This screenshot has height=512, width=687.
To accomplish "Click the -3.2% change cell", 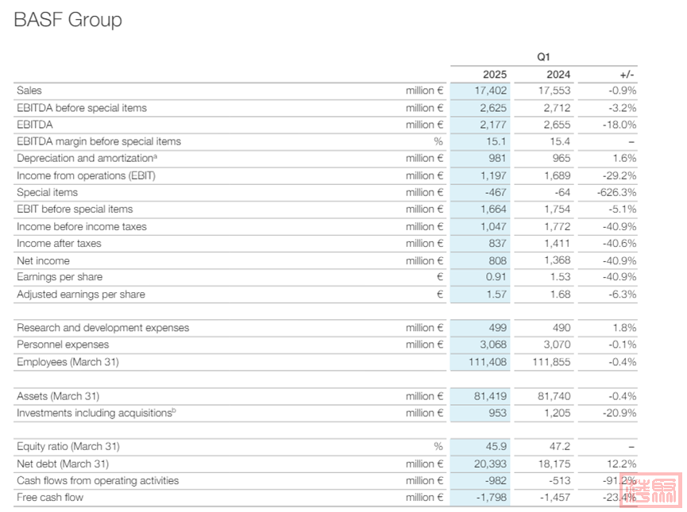I will pyautogui.click(x=622, y=108).
